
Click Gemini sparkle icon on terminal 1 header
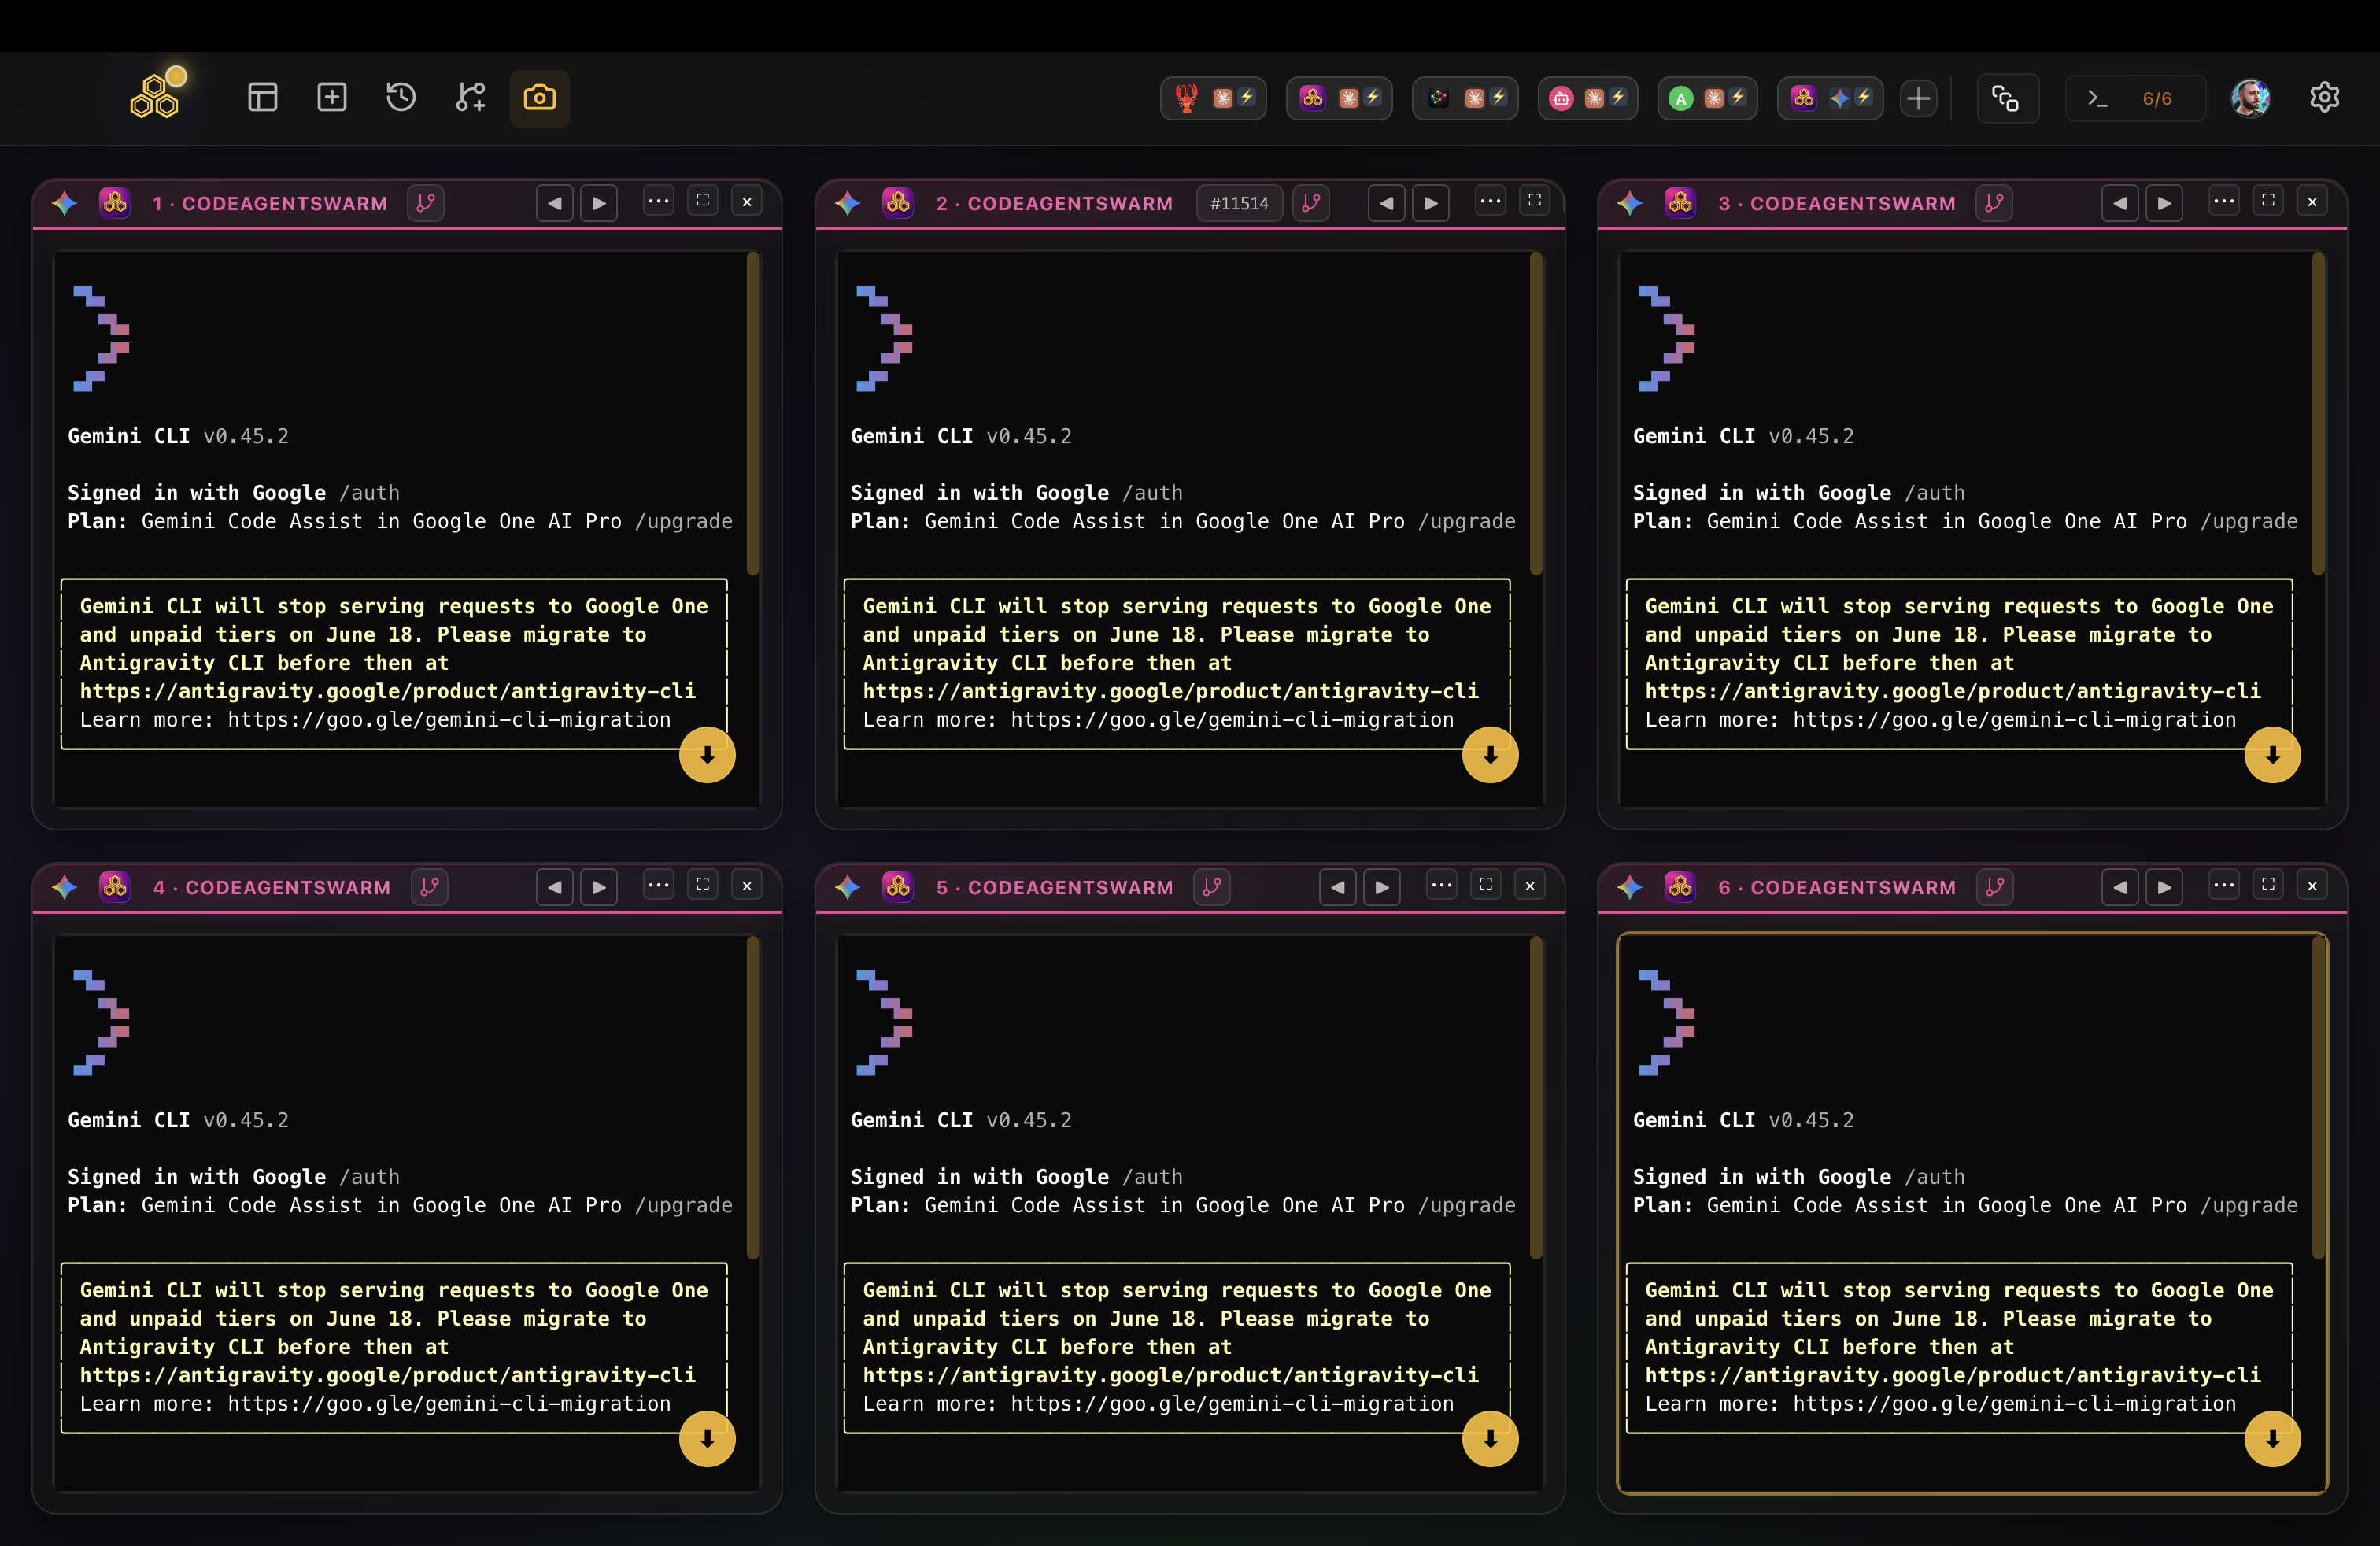(65, 203)
